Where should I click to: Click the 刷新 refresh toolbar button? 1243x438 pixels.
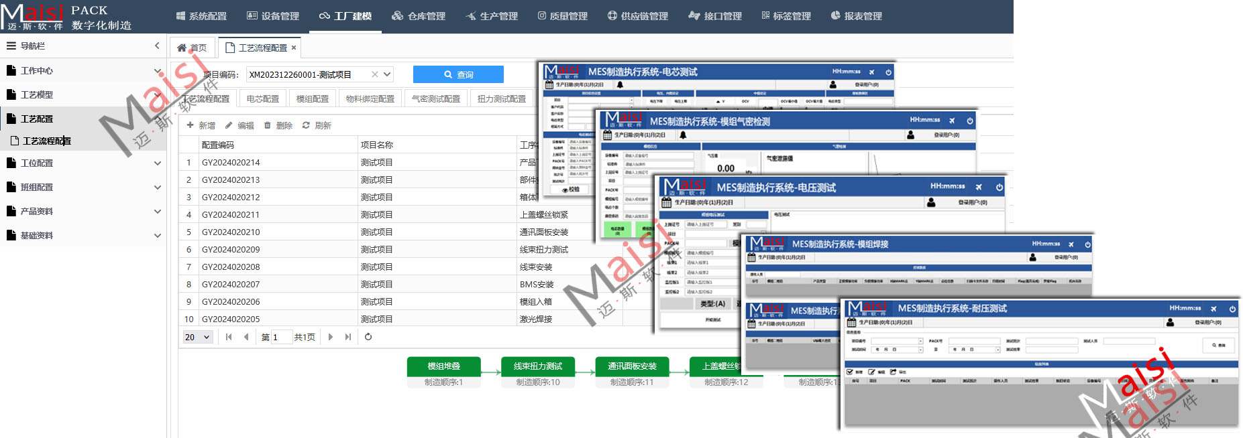pos(317,125)
